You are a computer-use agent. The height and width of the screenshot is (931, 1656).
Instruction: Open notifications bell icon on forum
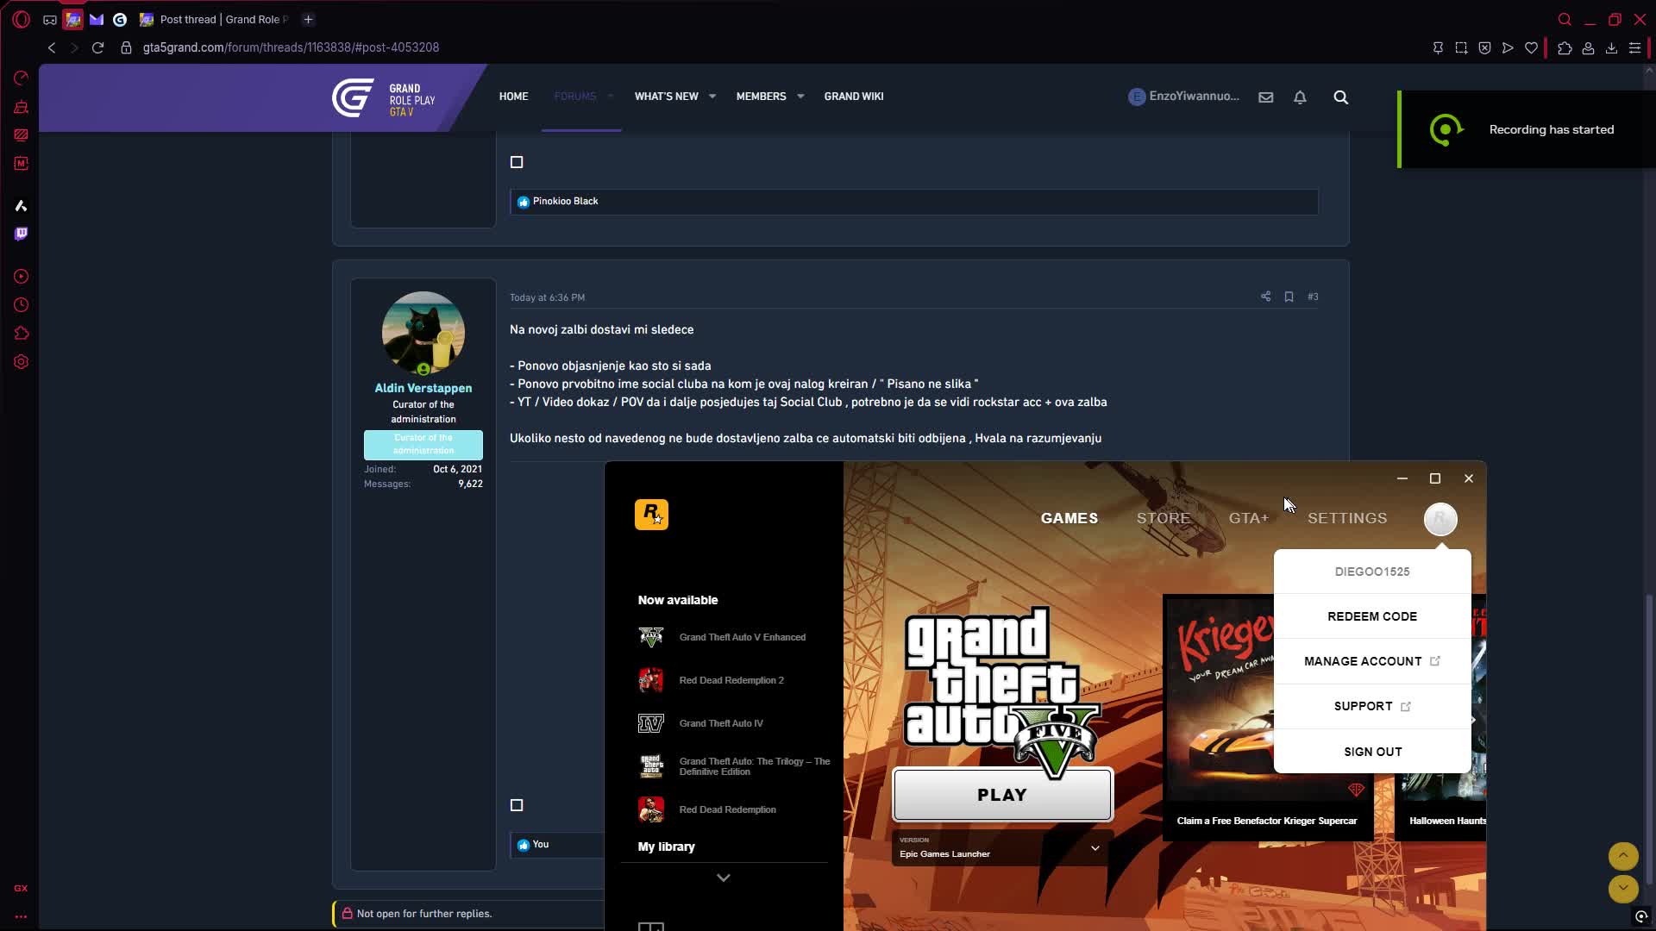1300,97
